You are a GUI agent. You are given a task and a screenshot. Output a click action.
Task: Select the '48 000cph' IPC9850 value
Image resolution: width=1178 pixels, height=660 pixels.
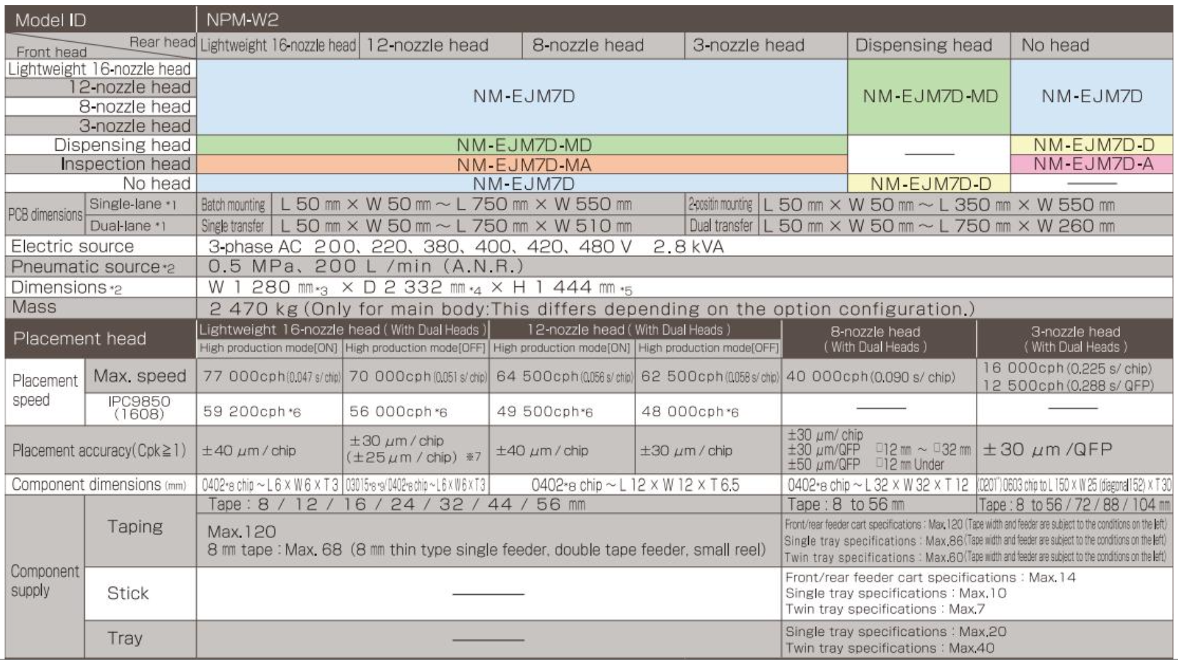pos(690,412)
